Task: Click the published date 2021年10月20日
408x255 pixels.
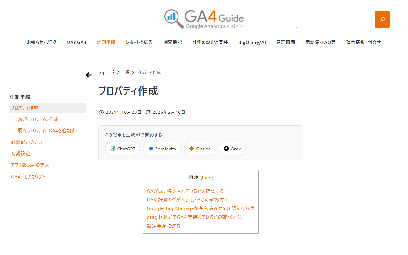Action: click(x=123, y=112)
